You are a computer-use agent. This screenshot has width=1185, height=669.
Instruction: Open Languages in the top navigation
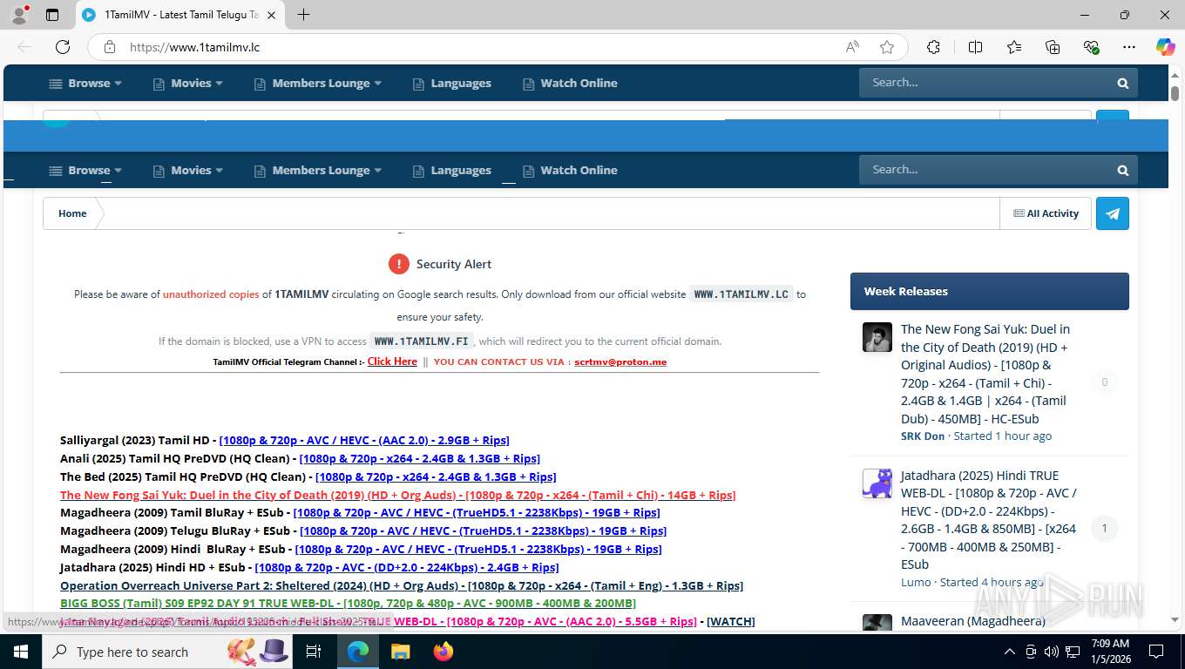pyautogui.click(x=452, y=84)
